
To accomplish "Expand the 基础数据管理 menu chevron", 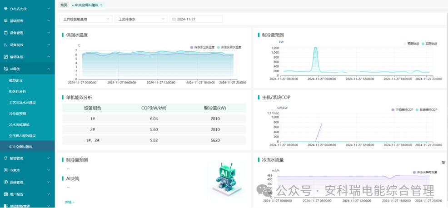I will 49,206.
